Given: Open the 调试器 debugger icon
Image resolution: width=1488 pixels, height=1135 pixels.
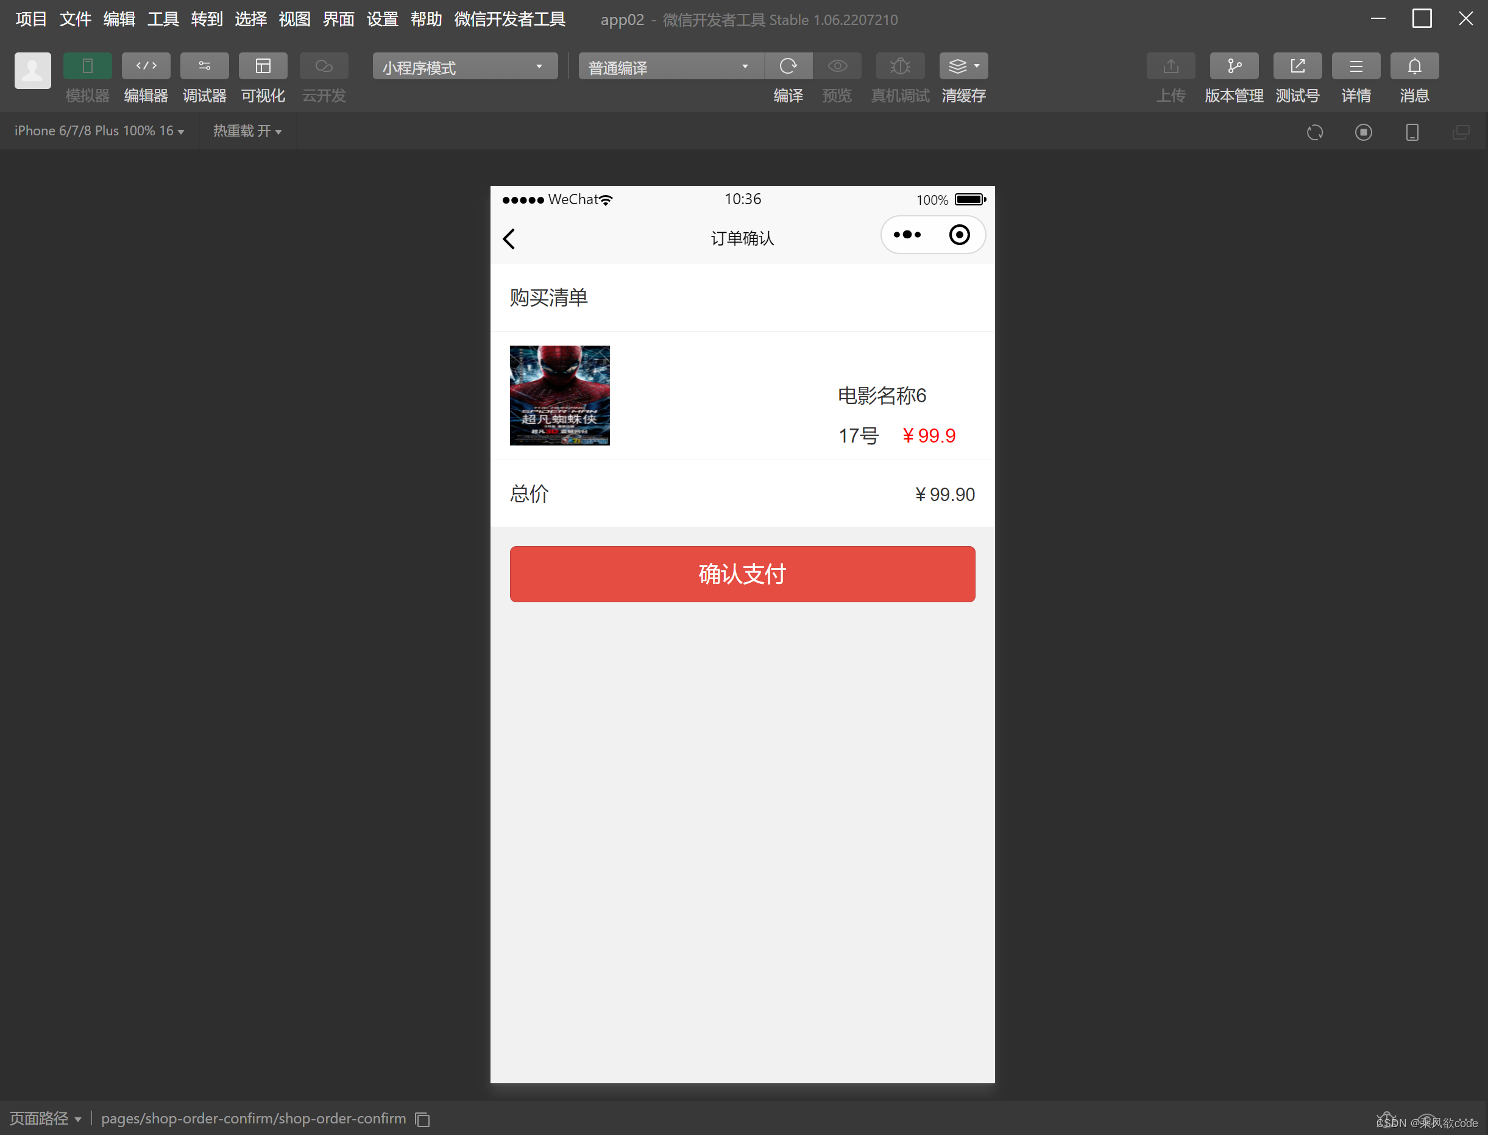Looking at the screenshot, I should 204,66.
